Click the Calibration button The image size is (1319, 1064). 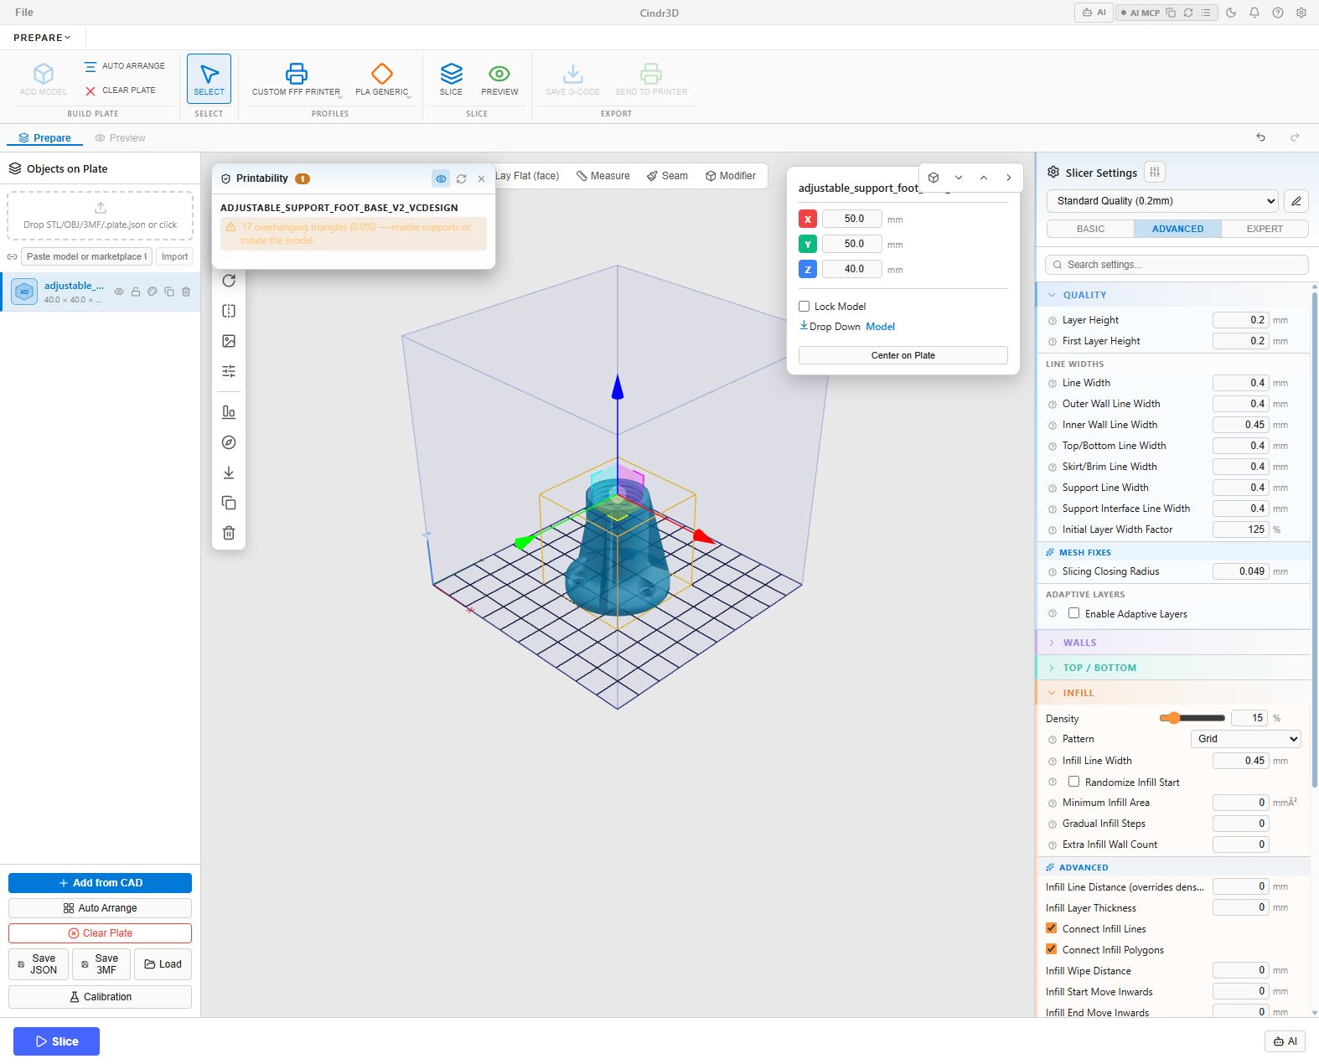tap(100, 997)
